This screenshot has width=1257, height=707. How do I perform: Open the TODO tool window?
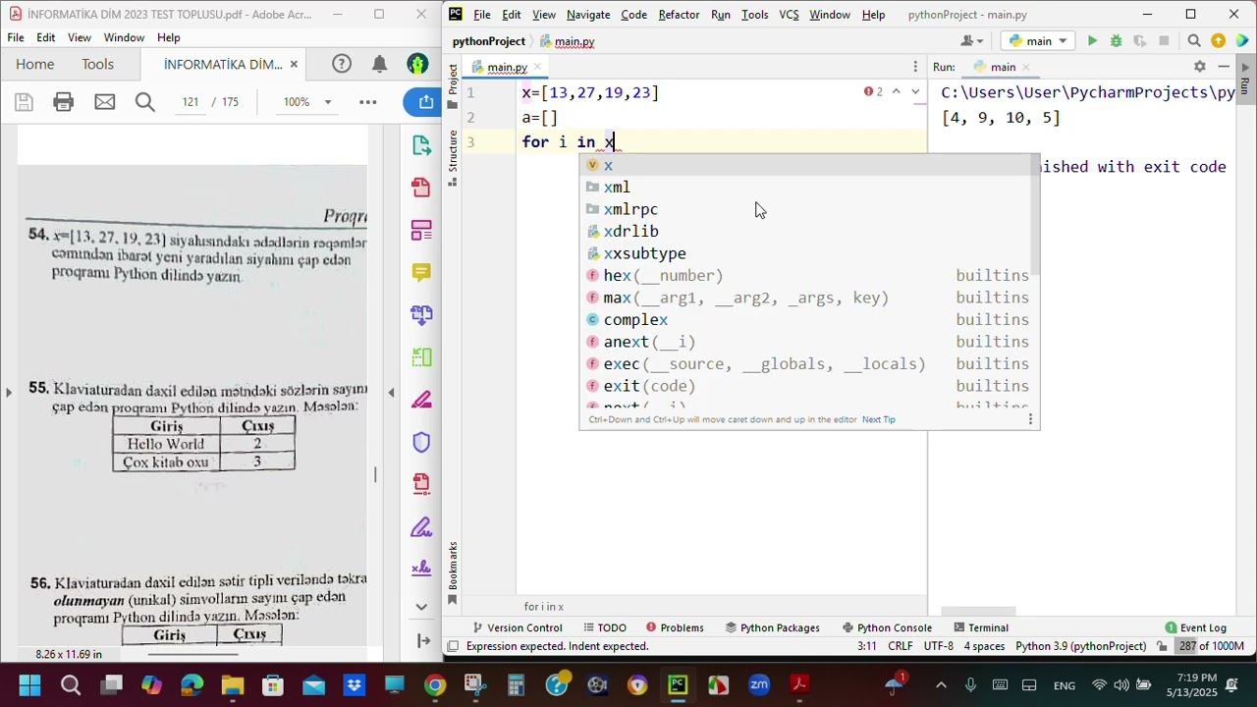(603, 627)
